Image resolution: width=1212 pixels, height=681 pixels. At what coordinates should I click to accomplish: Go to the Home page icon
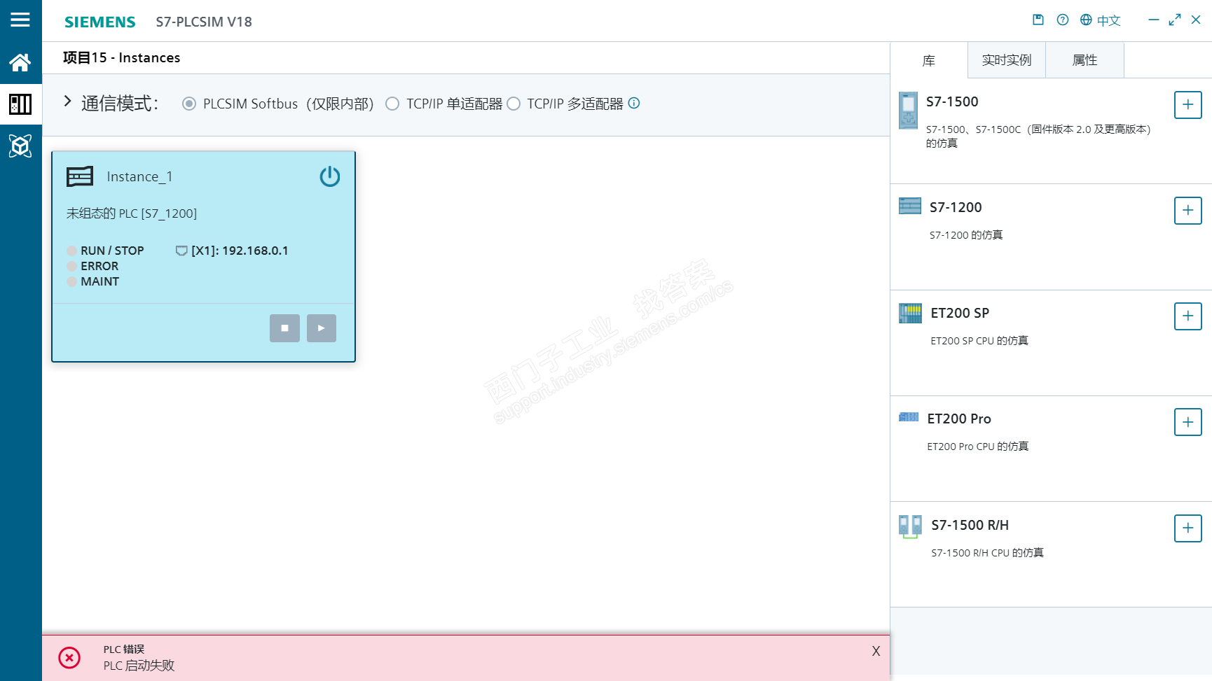[x=20, y=63]
